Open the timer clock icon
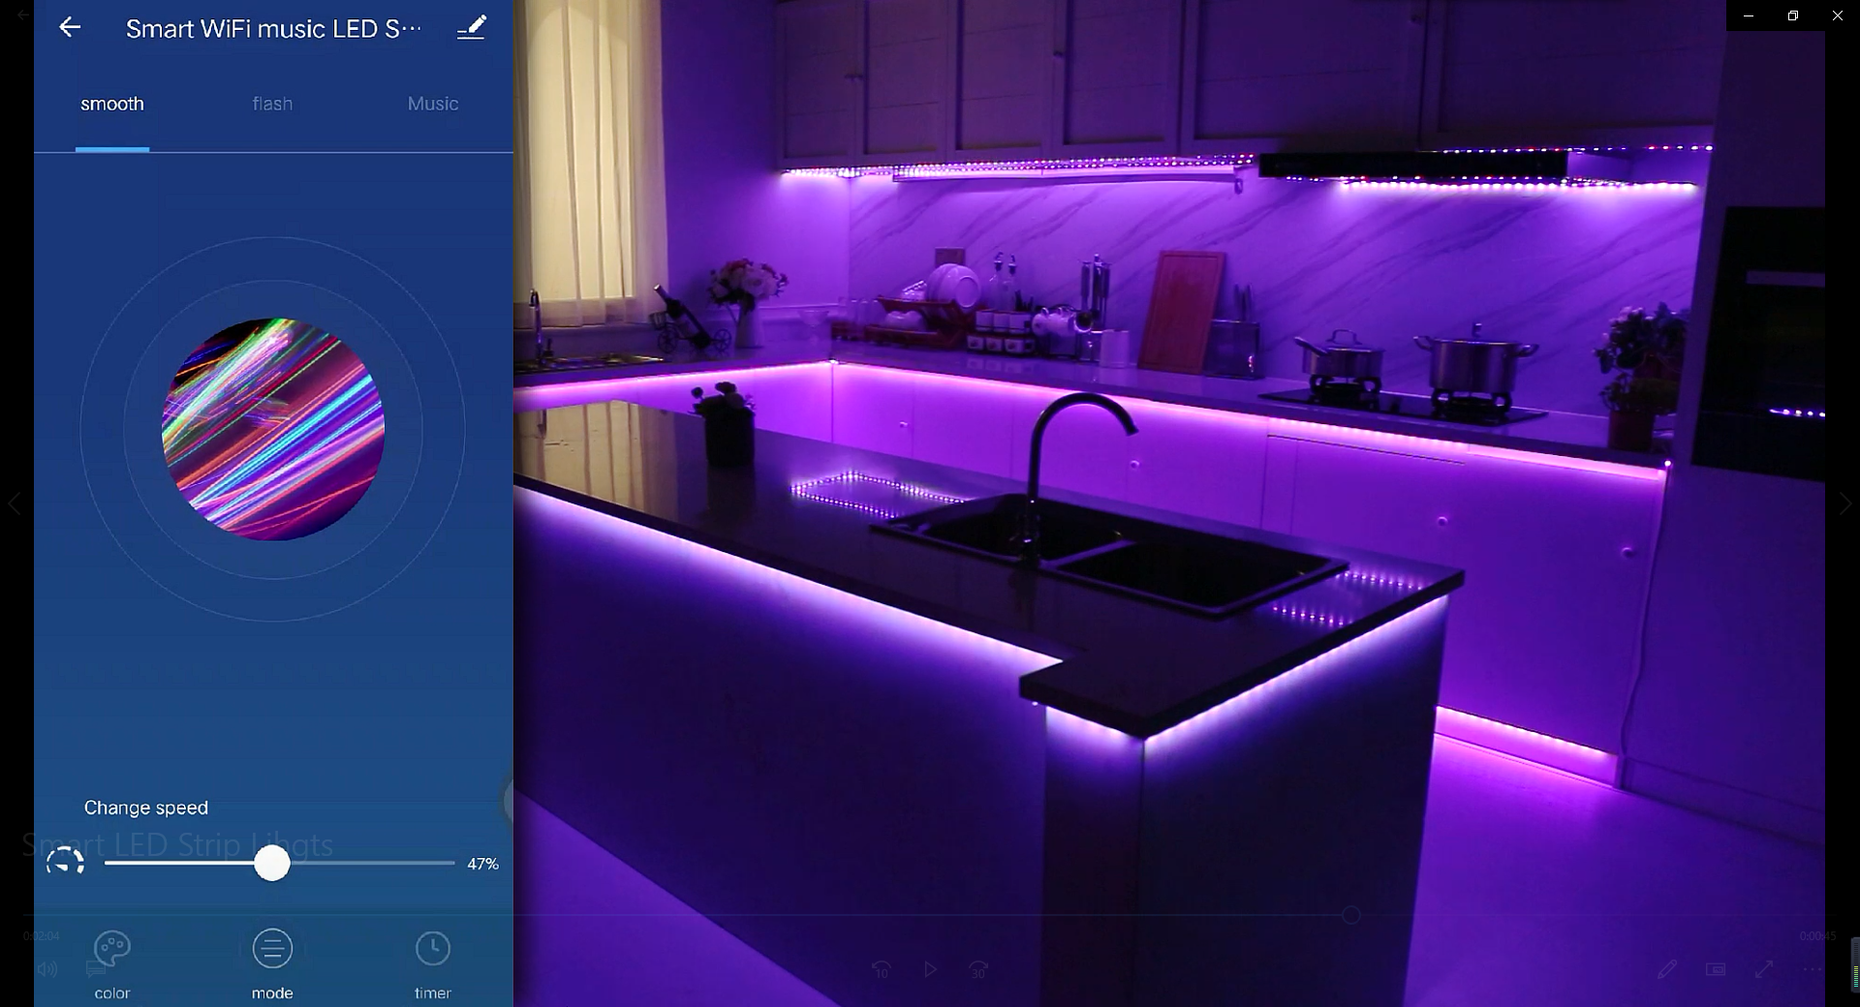 (432, 949)
